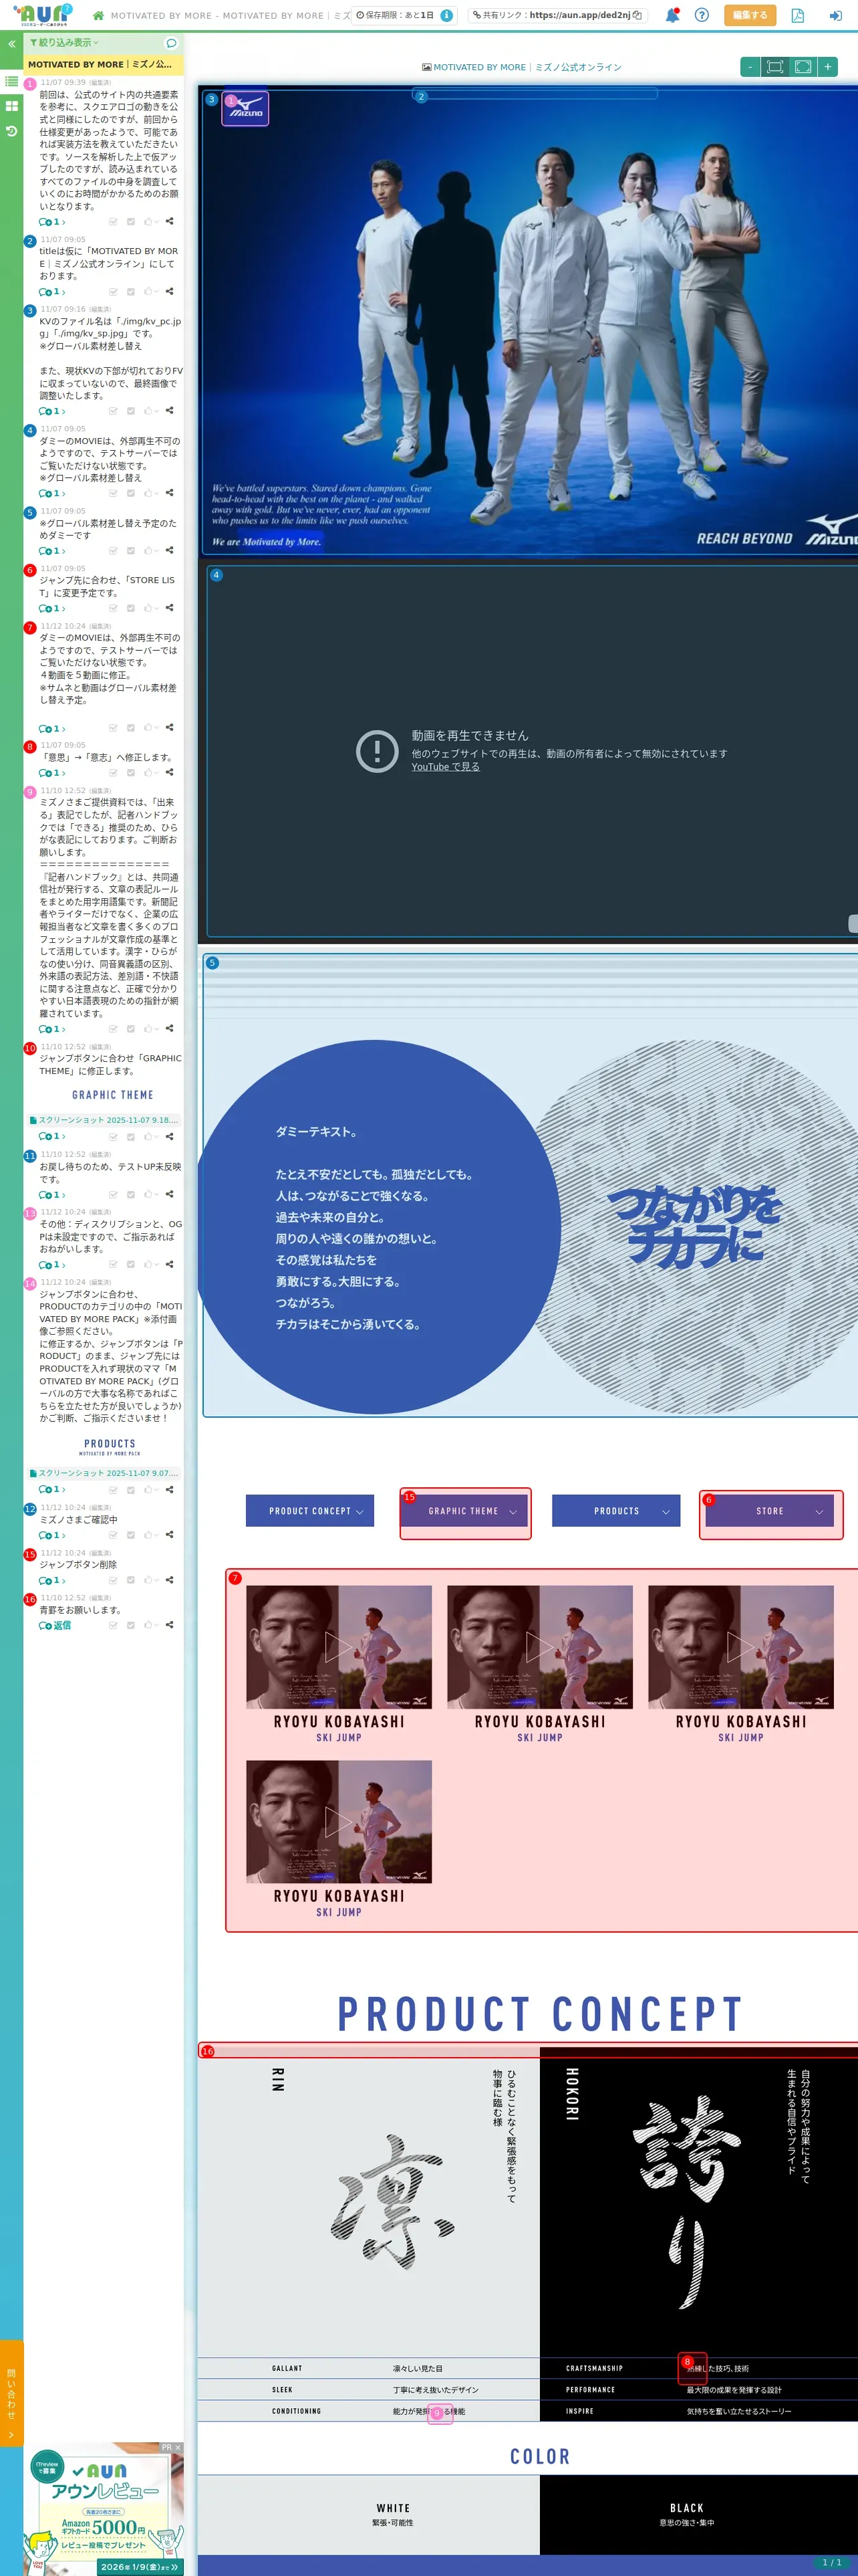The height and width of the screenshot is (2576, 858).
Task: Expand the 絞り込み表示 filter dropdown
Action: point(64,43)
